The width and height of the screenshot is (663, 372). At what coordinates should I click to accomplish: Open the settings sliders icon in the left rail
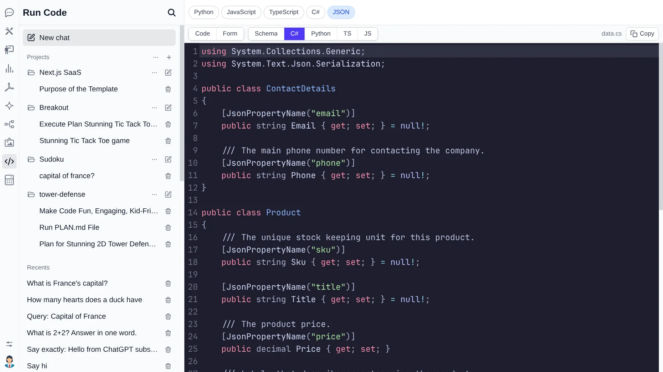coord(9,344)
